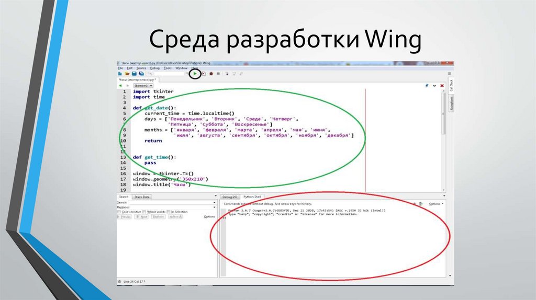This screenshot has height=300, width=536.
Task: Enable the Case sensitive checkbox
Action: point(119,212)
